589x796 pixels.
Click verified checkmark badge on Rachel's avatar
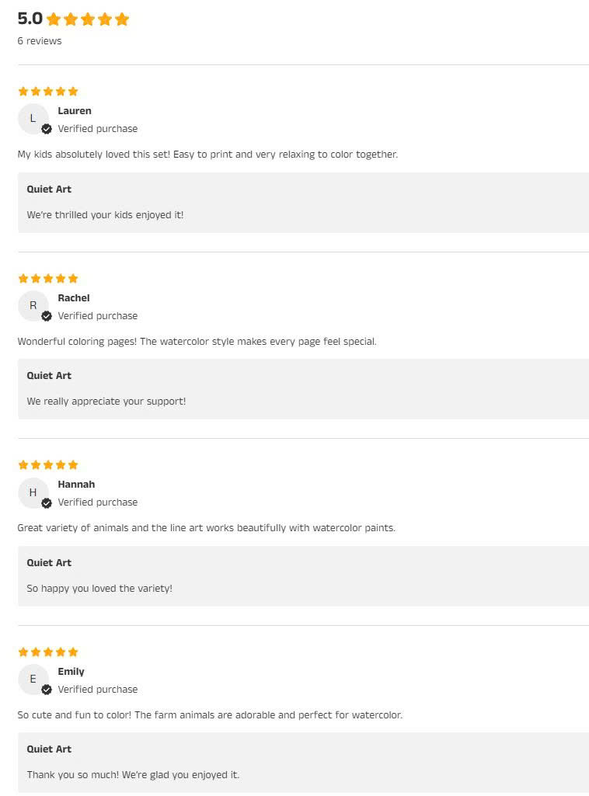47,316
